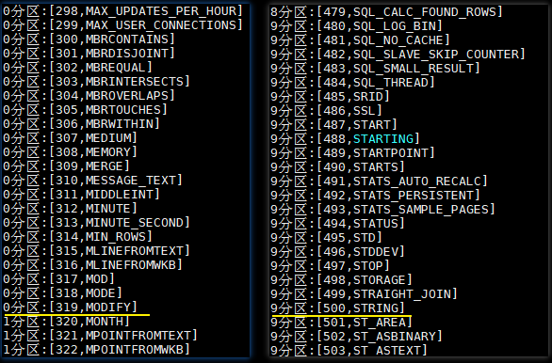Select the MINUTE_SECOND line
Viewport: 552px width, 363px height.
96,223
